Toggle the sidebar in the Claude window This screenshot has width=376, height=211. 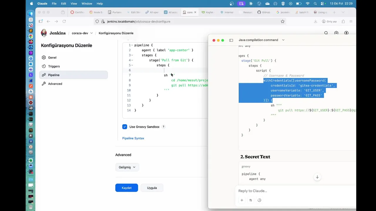coord(231,40)
